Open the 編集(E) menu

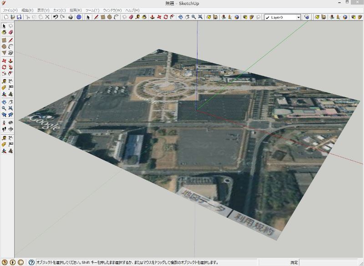point(27,10)
